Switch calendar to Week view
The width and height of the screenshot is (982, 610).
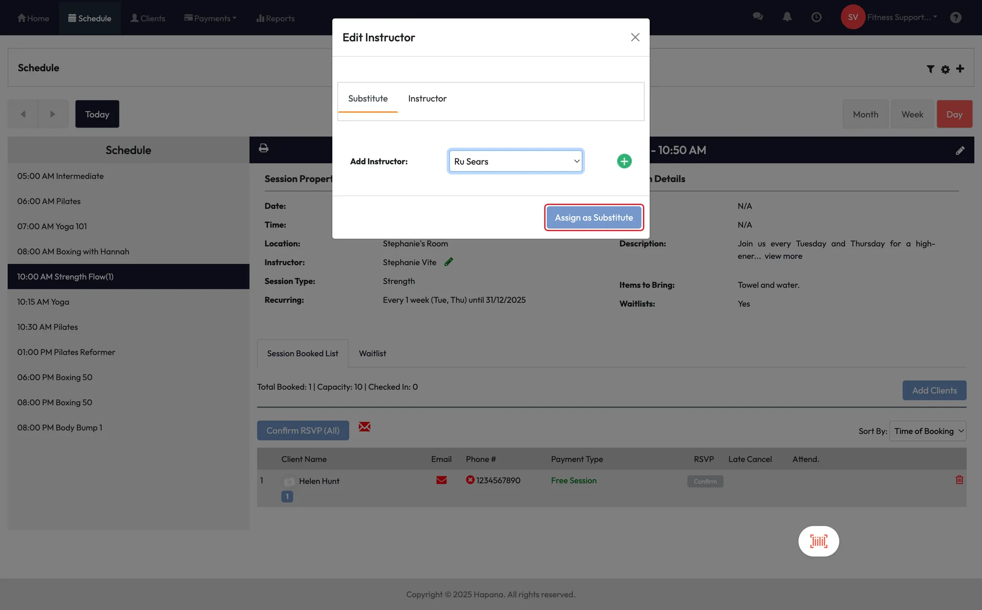pyautogui.click(x=912, y=115)
